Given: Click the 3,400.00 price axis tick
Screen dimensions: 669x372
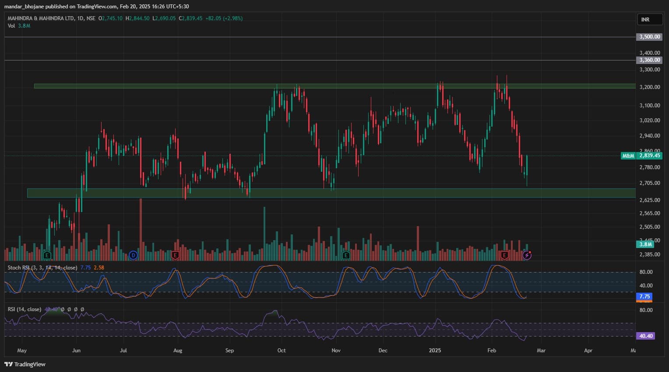Looking at the screenshot, I should [650, 53].
